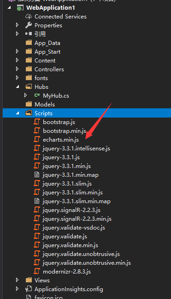Select jquery.validate.min.js file
This screenshot has width=171, height=299.
pos(70,245)
